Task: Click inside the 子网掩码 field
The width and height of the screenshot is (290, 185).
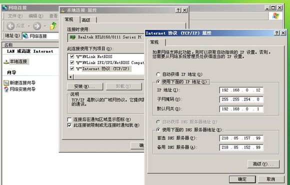Action: coord(241,99)
